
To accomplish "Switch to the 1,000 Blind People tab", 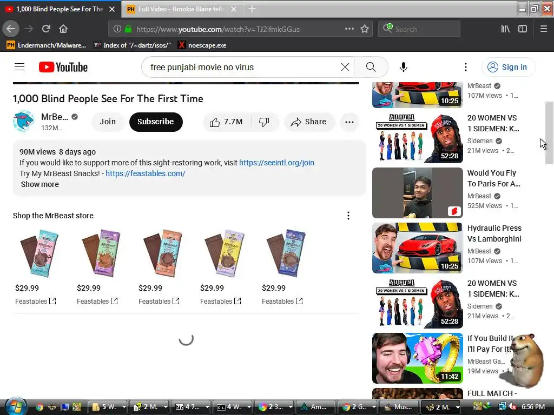I will [60, 9].
